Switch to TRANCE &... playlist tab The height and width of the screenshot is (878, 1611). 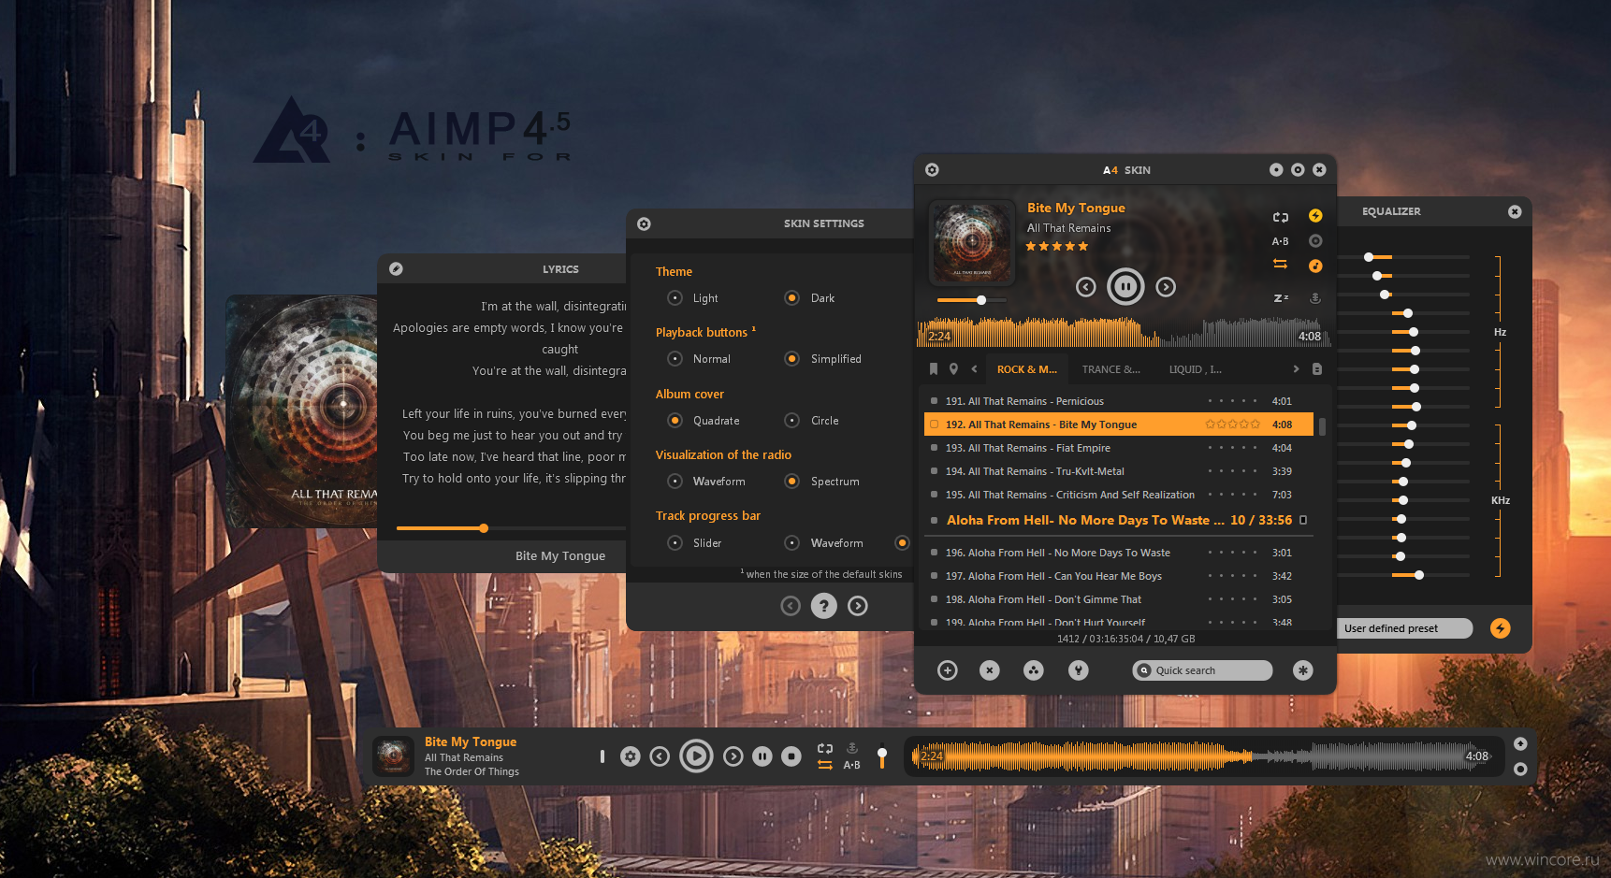[1111, 369]
